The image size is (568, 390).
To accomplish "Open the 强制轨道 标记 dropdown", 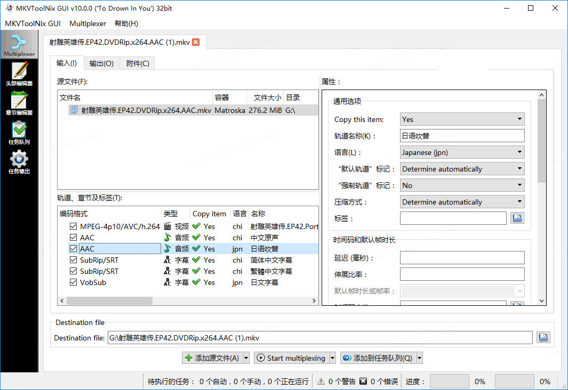I will [x=462, y=185].
